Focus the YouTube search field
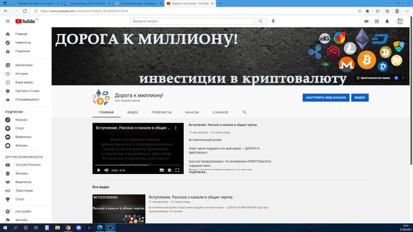The width and height of the screenshot is (413, 232). pos(192,21)
